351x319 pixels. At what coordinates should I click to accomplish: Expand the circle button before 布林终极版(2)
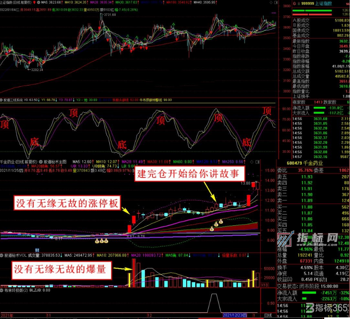click(1, 290)
